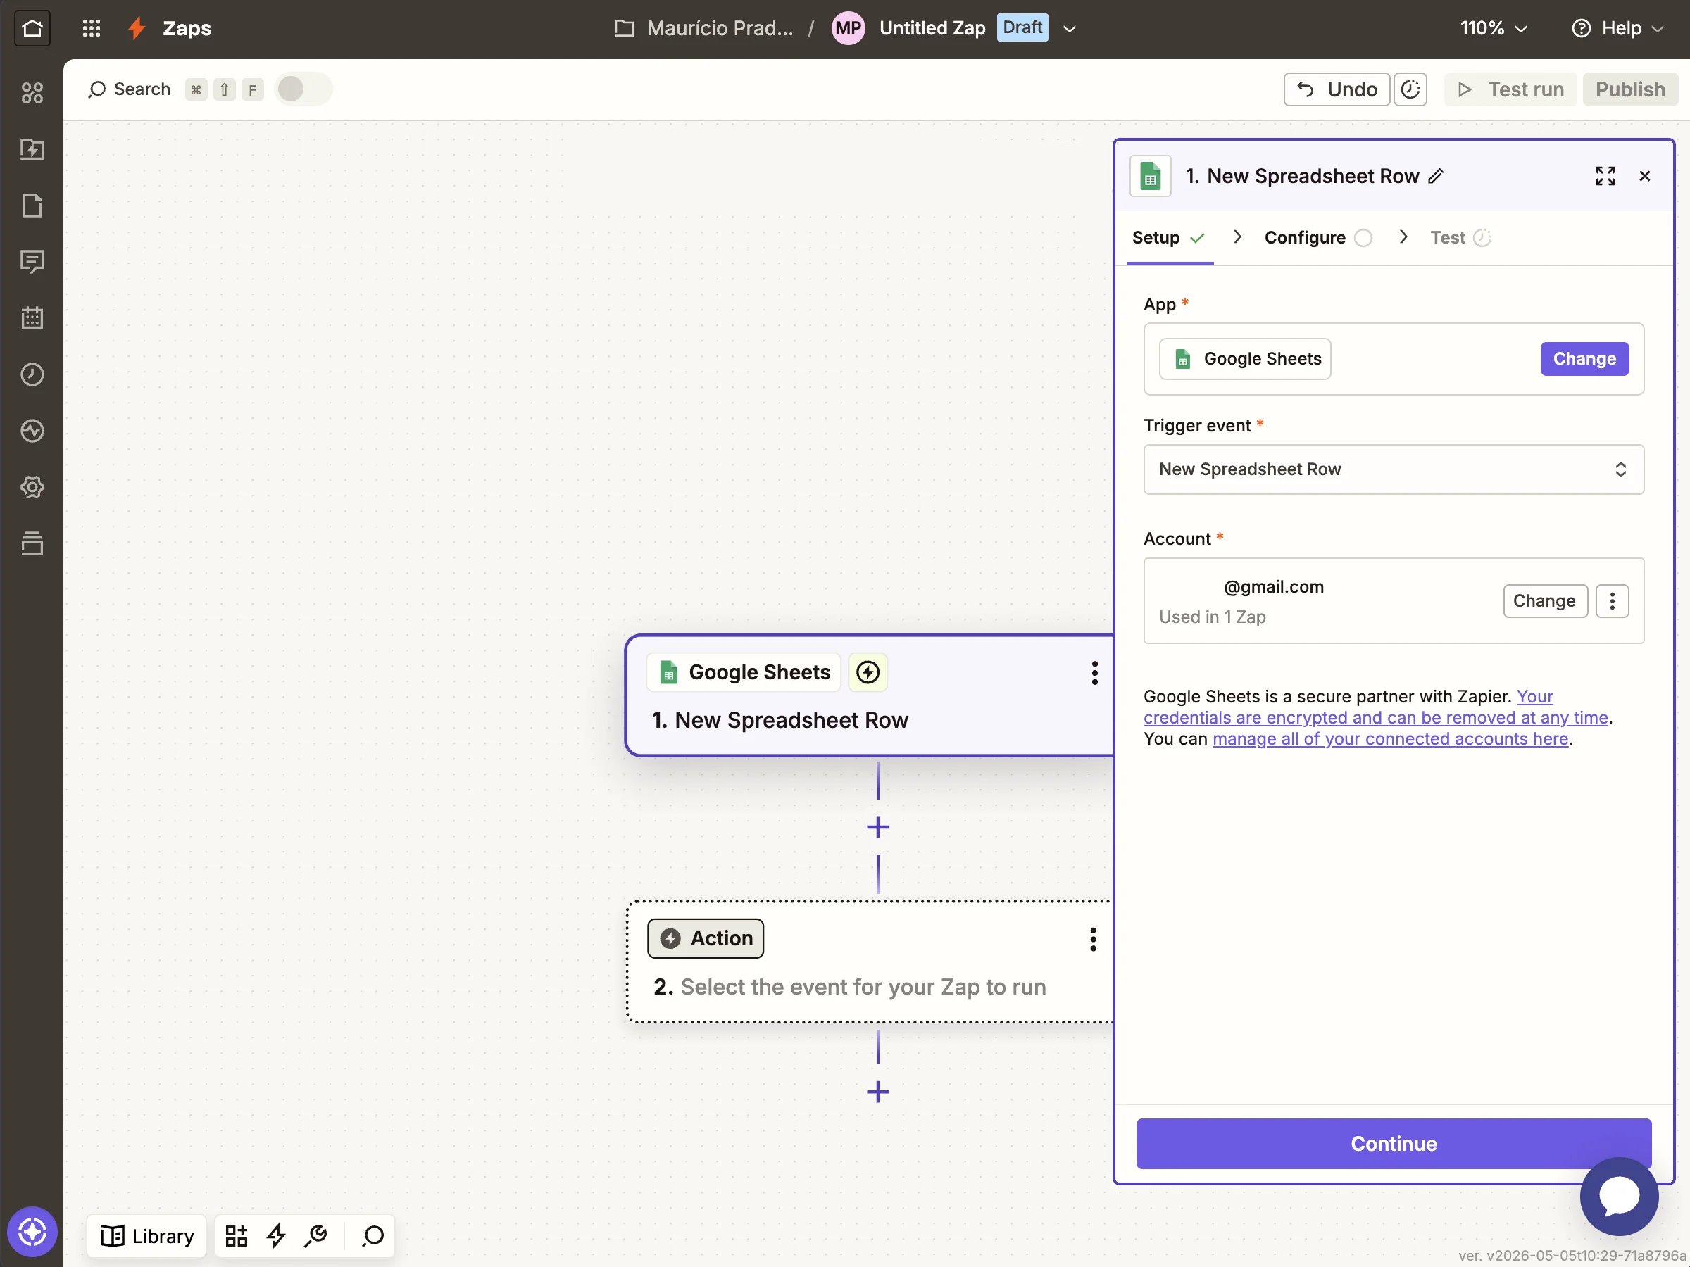
Task: Open manage all connected accounts link
Action: [1390, 738]
